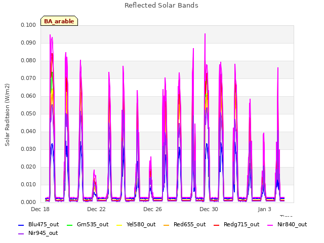This screenshot has height=243, width=324.
Task: Click the 0.080 y-axis tick label
Action: [x=28, y=61]
